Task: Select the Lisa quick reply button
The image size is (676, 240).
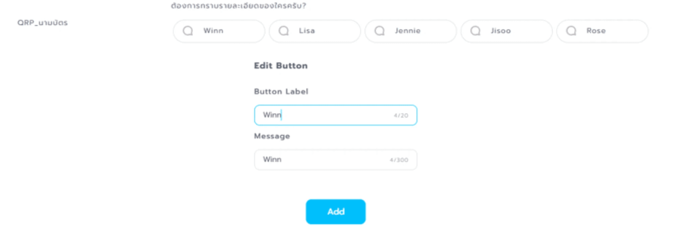Action: 315,31
